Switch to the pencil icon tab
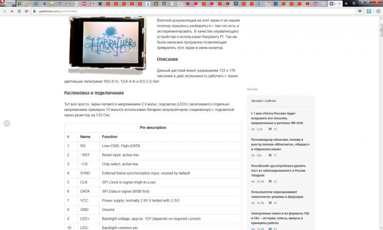The width and height of the screenshot is (383, 230). pos(268,3)
